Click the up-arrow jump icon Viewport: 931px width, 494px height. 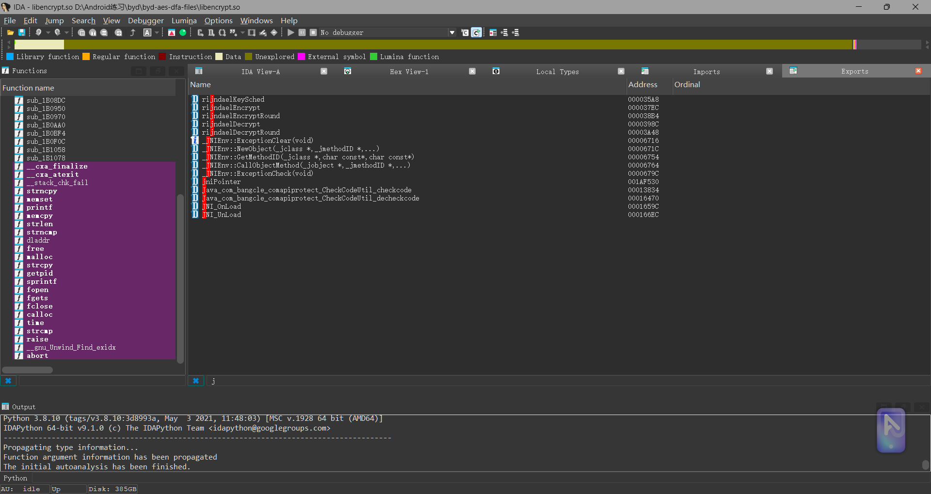[x=132, y=32]
